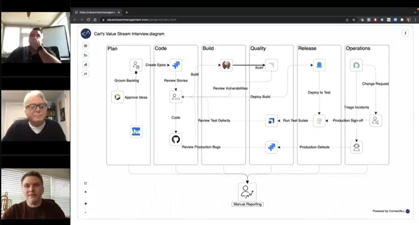Click the Manual Reporting label box
Image resolution: width=419 pixels, height=225 pixels.
[x=247, y=204]
